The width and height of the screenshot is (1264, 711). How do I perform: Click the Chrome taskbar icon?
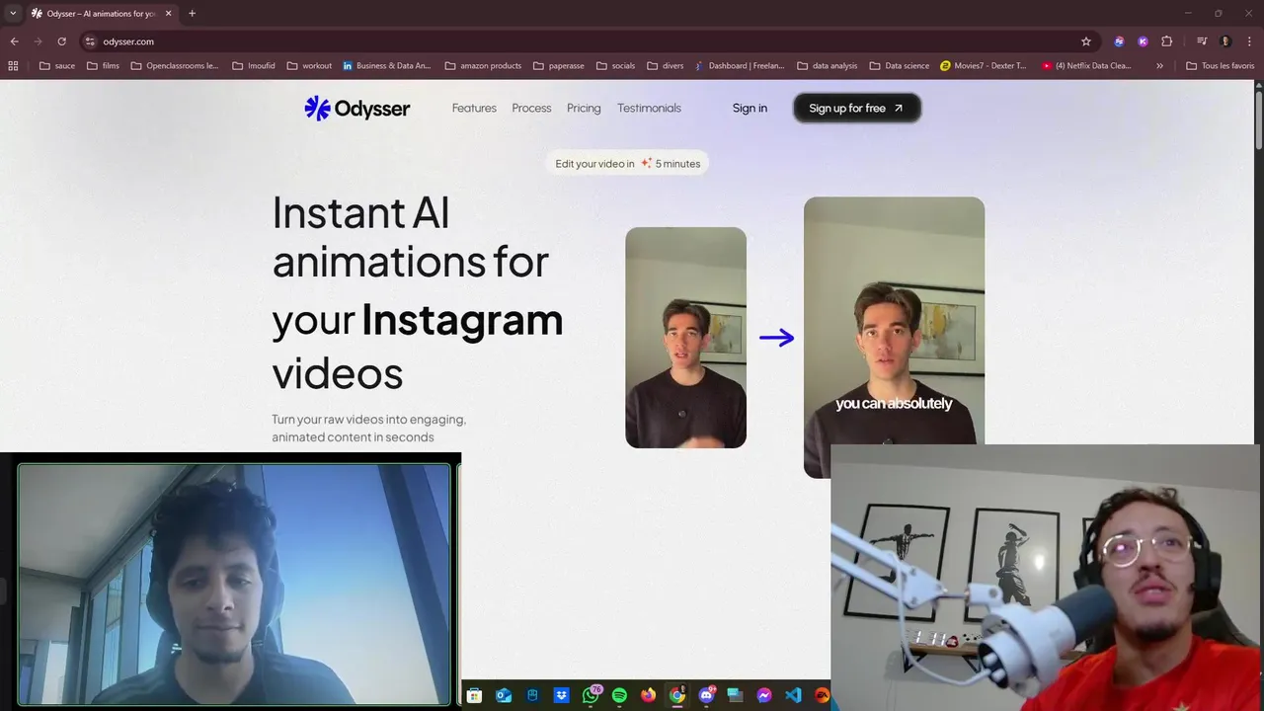coord(677,695)
